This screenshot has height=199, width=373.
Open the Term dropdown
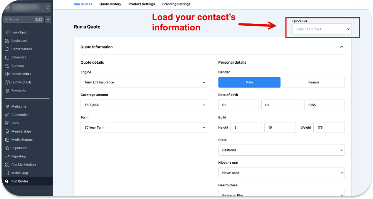pyautogui.click(x=144, y=128)
